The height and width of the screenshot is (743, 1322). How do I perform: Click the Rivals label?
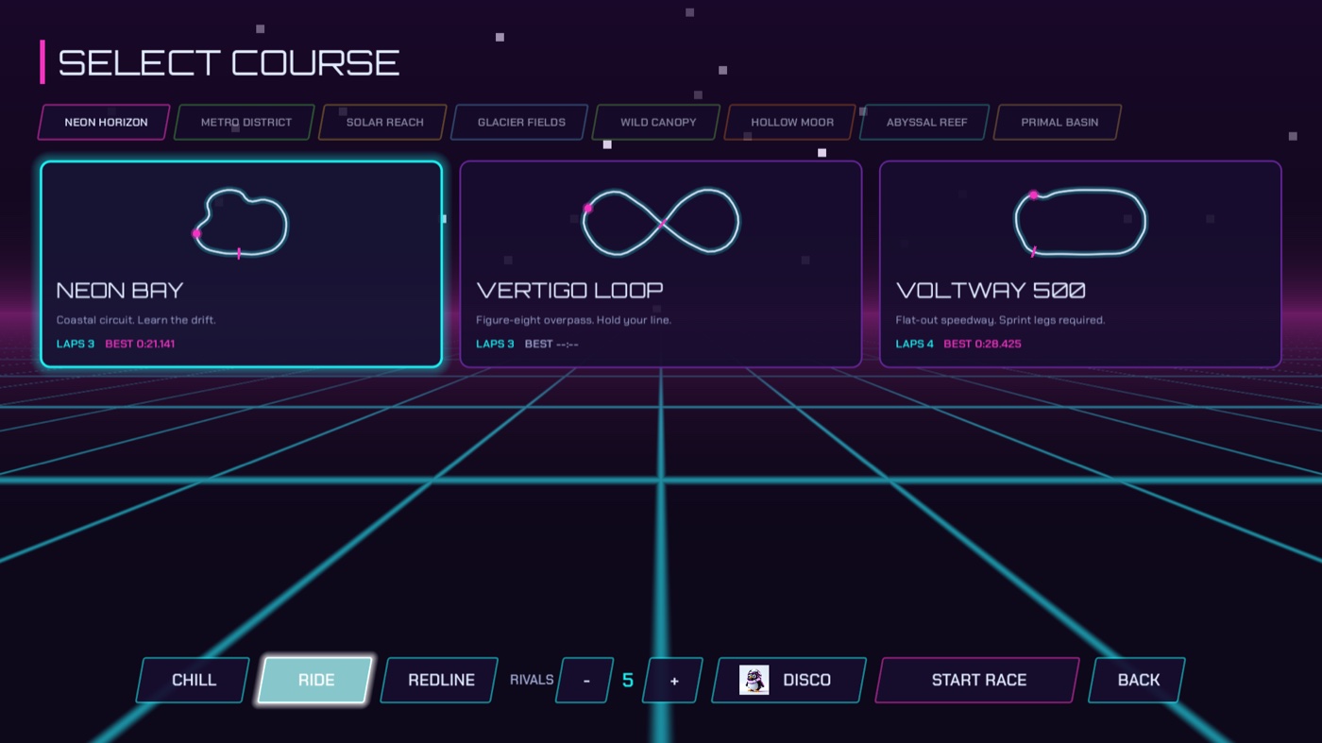pos(532,680)
